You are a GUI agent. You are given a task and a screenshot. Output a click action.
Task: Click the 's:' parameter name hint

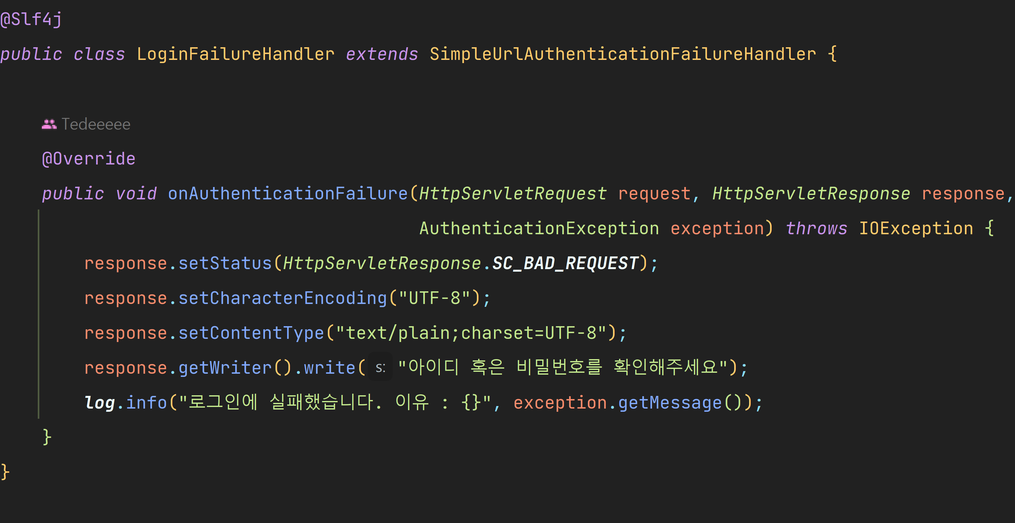click(380, 368)
